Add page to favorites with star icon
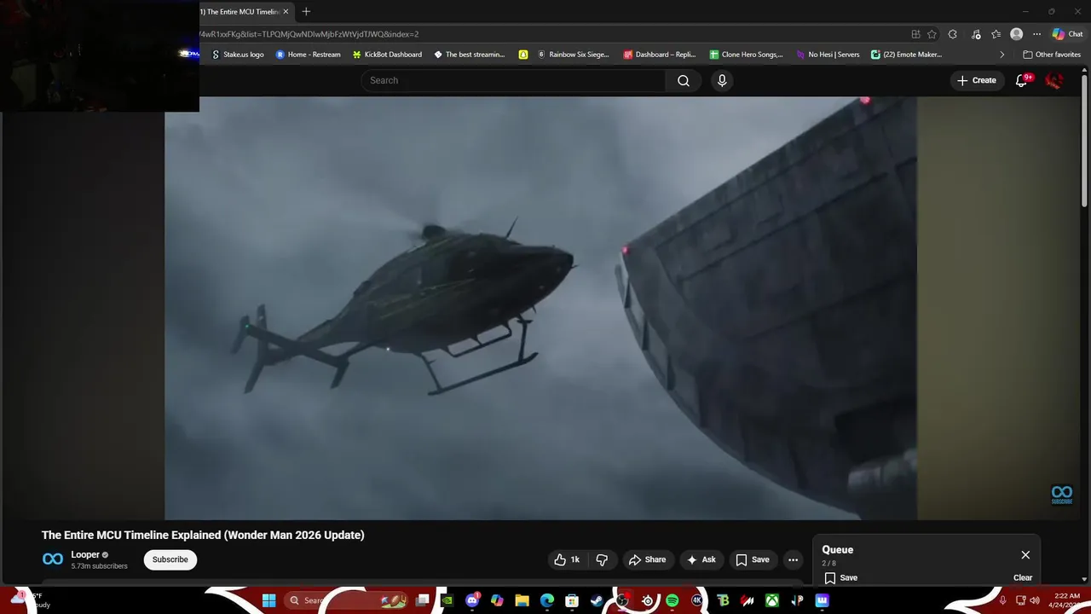Screen dimensions: 1091x614 pyautogui.click(x=932, y=34)
